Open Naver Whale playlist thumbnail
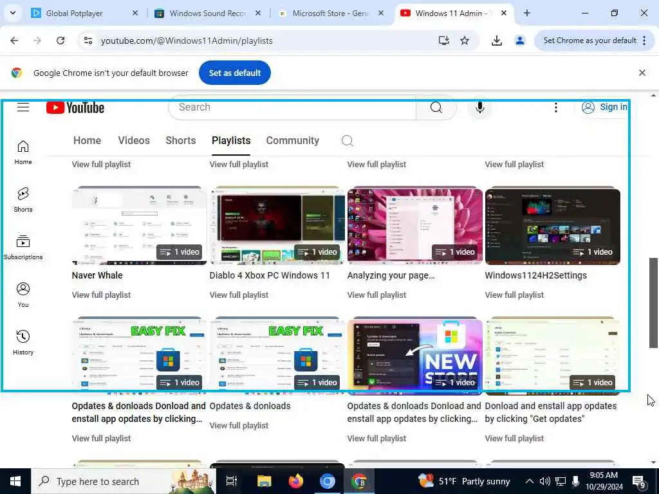The width and height of the screenshot is (659, 494). click(x=139, y=226)
